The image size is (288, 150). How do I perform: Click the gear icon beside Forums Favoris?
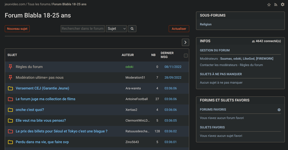tap(279, 110)
